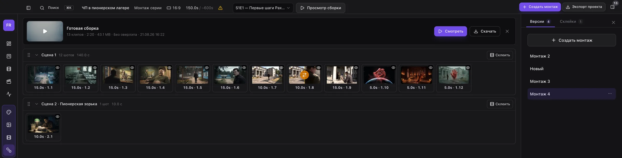Toggle visibility of shot 2.1

point(58,117)
